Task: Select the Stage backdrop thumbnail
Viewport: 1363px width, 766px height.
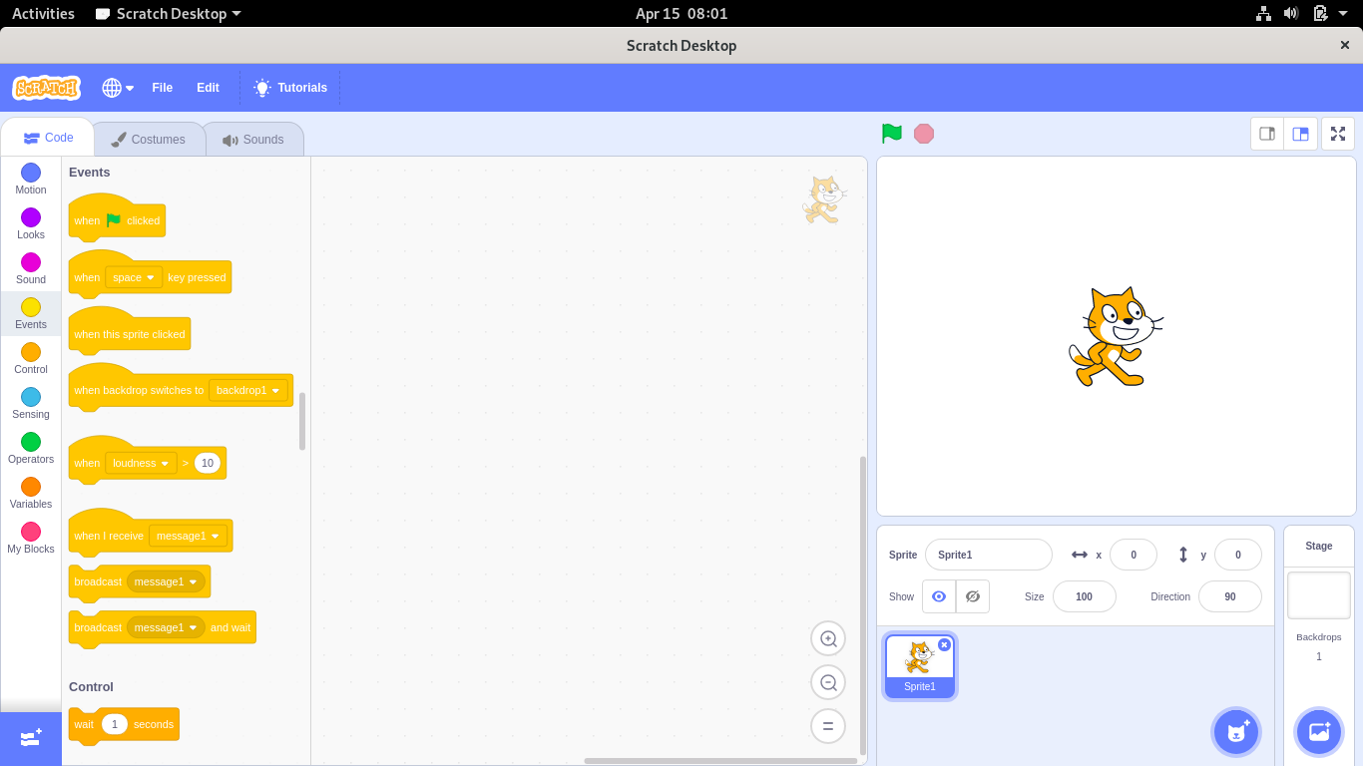Action: tap(1319, 595)
